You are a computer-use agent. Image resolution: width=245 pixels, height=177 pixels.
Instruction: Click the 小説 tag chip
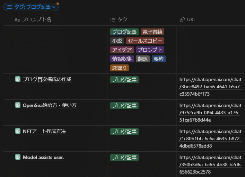(117, 41)
